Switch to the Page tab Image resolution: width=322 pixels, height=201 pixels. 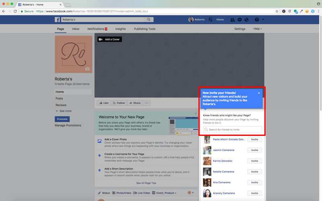pos(61,29)
